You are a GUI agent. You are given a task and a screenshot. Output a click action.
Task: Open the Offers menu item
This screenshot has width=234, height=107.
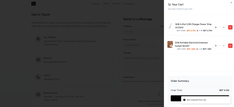[106, 4]
